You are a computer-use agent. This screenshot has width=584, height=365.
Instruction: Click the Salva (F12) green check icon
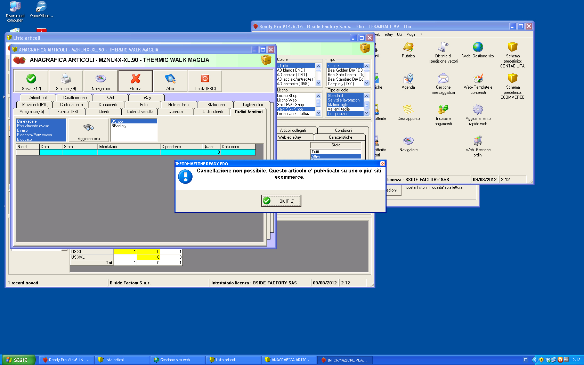coord(31,79)
